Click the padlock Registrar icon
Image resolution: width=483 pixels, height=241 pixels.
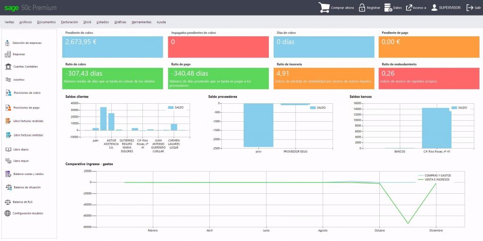point(362,8)
